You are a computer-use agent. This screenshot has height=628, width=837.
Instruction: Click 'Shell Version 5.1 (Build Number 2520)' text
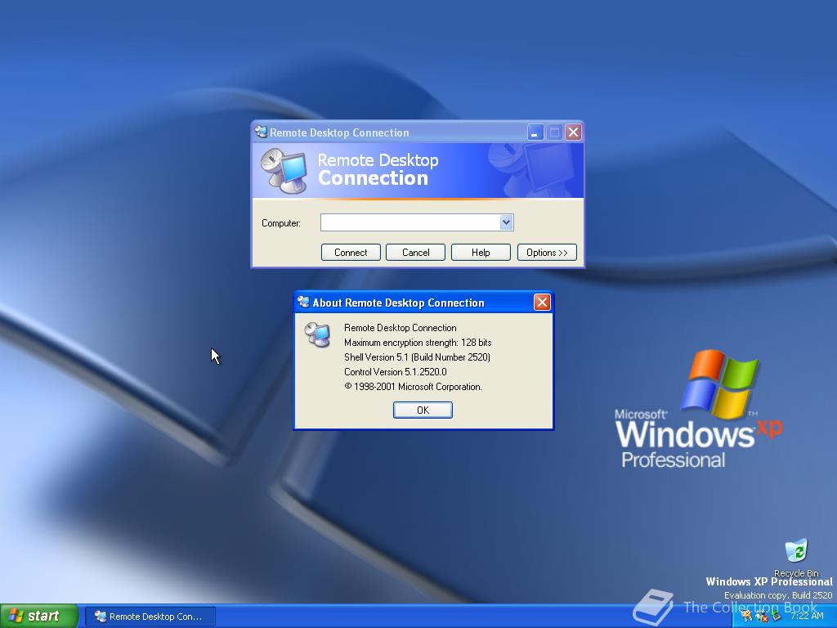pyautogui.click(x=418, y=357)
